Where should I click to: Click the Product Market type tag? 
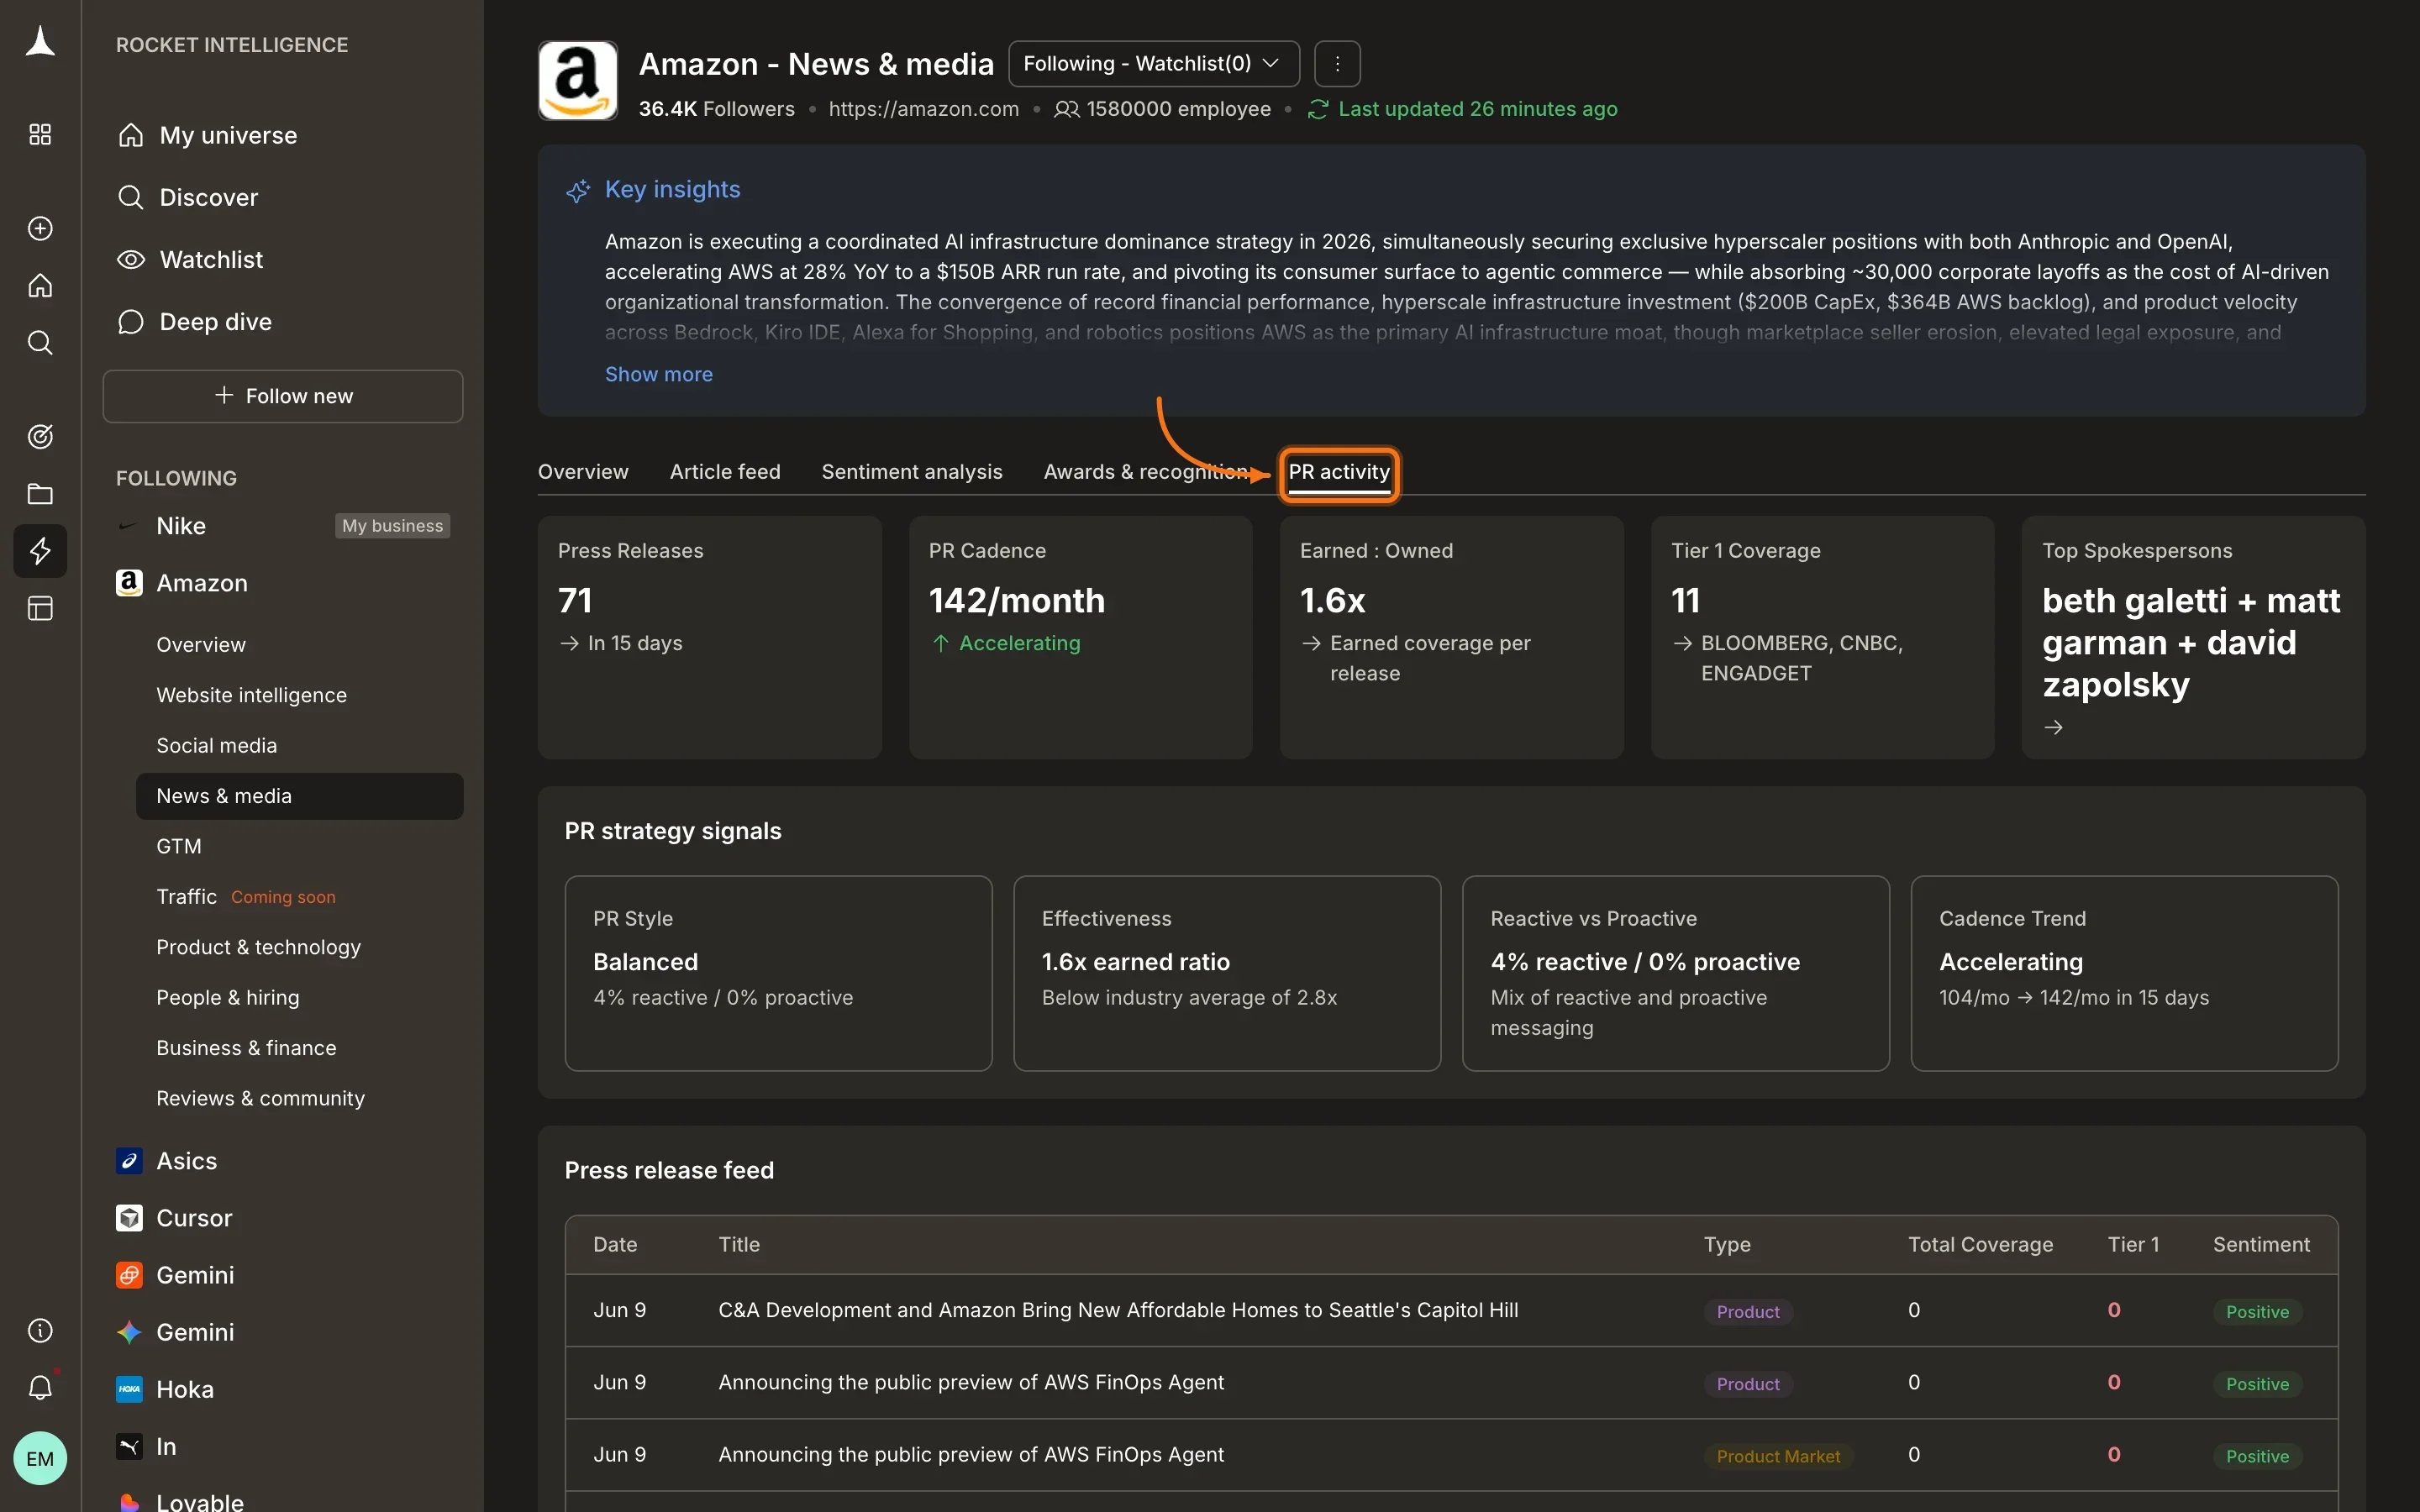(1778, 1456)
